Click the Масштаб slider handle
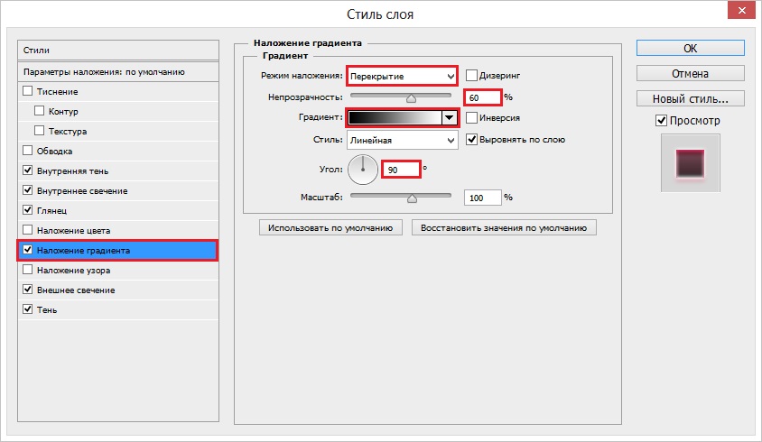 click(412, 198)
